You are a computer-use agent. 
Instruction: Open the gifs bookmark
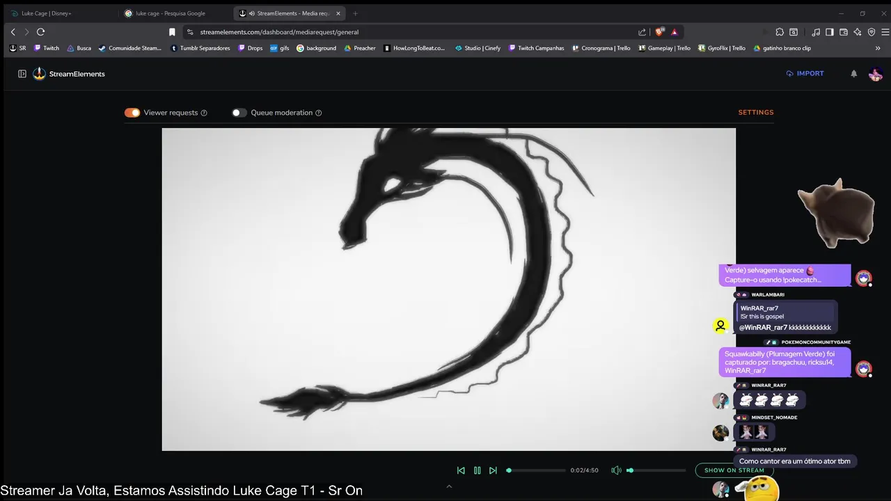(280, 48)
